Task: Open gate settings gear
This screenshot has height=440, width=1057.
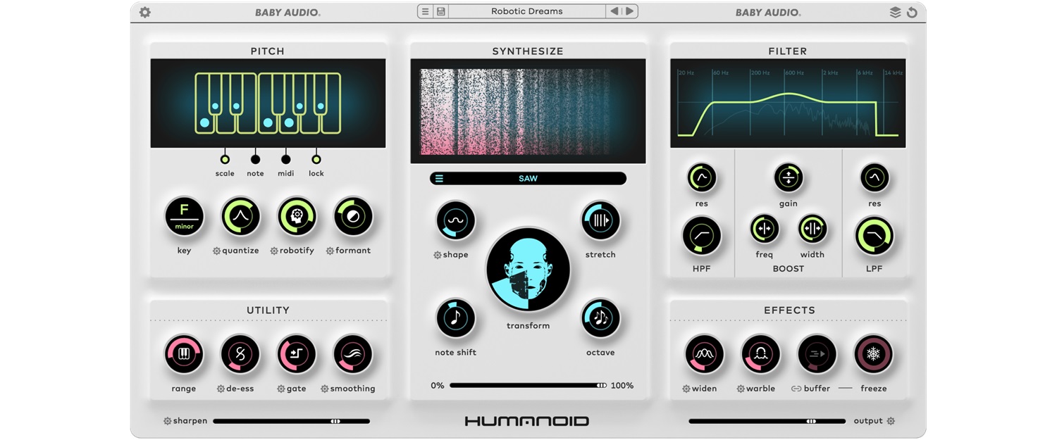Action: coord(281,389)
